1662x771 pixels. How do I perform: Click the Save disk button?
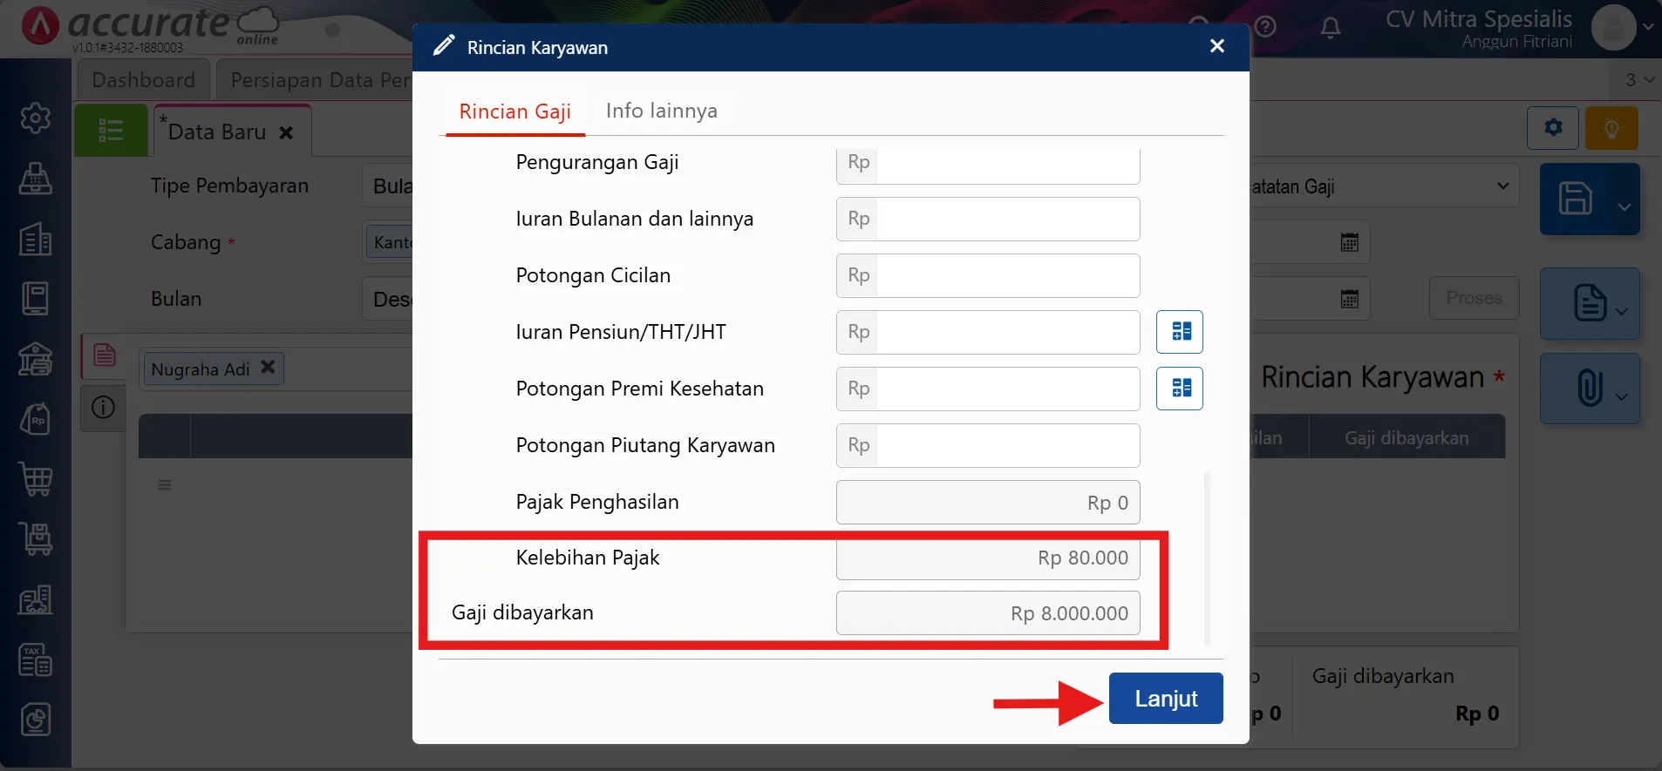point(1576,199)
